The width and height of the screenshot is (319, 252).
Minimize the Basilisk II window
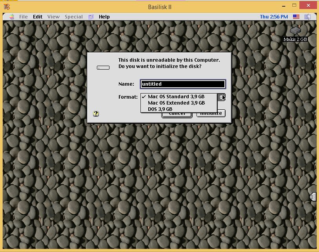tap(284, 6)
